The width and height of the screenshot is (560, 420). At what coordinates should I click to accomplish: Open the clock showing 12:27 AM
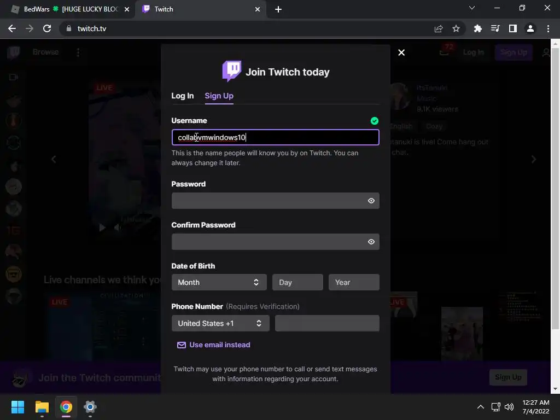(536, 407)
